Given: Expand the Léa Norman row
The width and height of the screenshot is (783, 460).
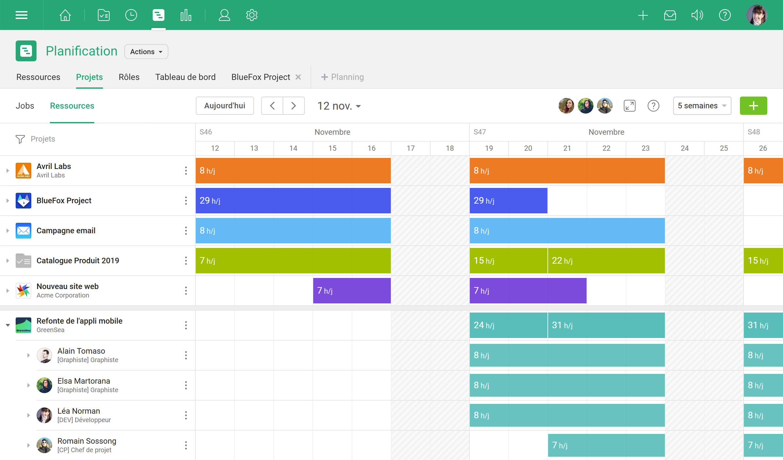Looking at the screenshot, I should [28, 415].
